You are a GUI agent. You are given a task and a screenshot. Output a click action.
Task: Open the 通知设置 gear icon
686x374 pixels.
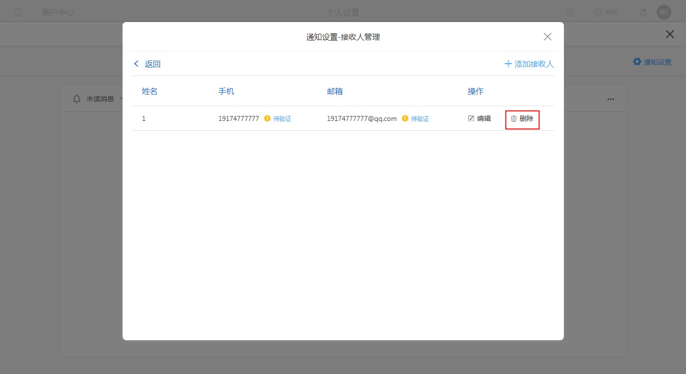[637, 62]
